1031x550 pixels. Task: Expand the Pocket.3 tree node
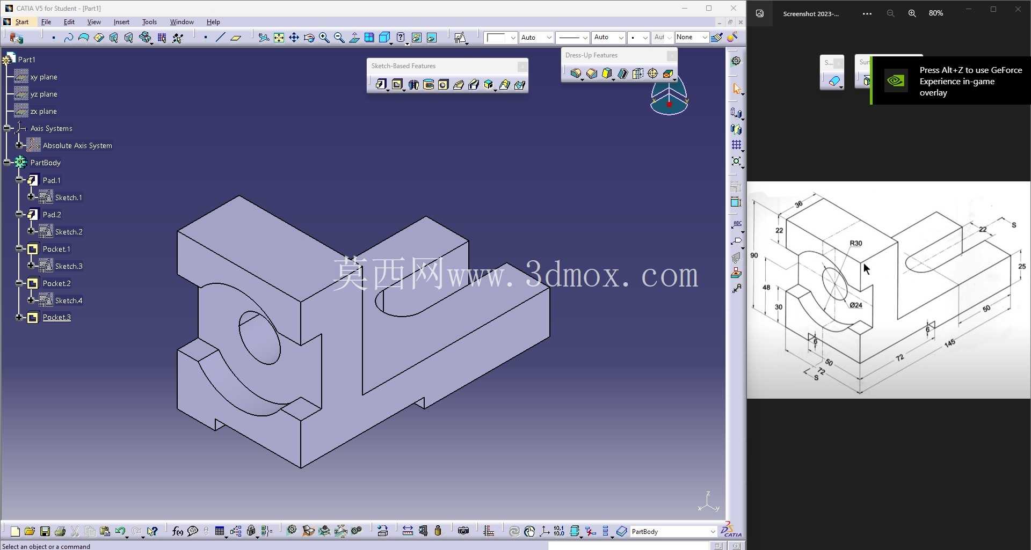[19, 317]
